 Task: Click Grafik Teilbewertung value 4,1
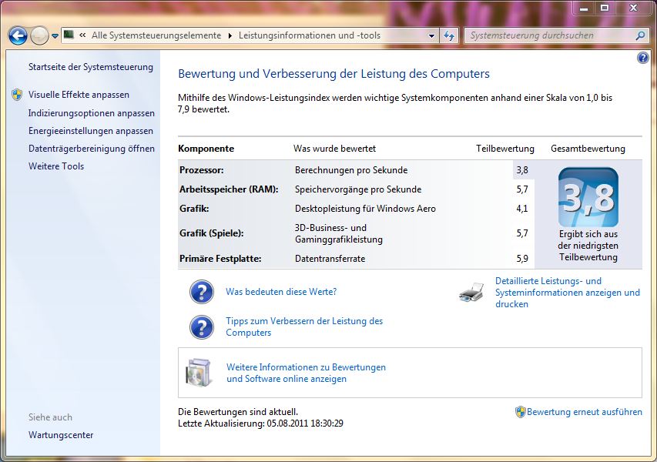[522, 209]
